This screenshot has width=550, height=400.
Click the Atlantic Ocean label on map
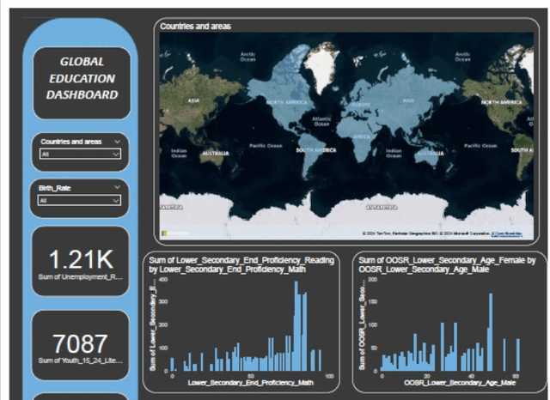(321, 122)
